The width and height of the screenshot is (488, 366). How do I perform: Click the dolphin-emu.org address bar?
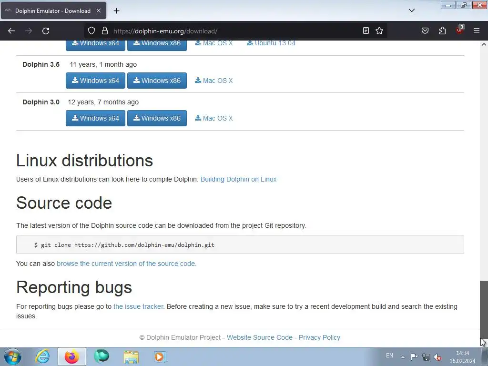coord(236,31)
